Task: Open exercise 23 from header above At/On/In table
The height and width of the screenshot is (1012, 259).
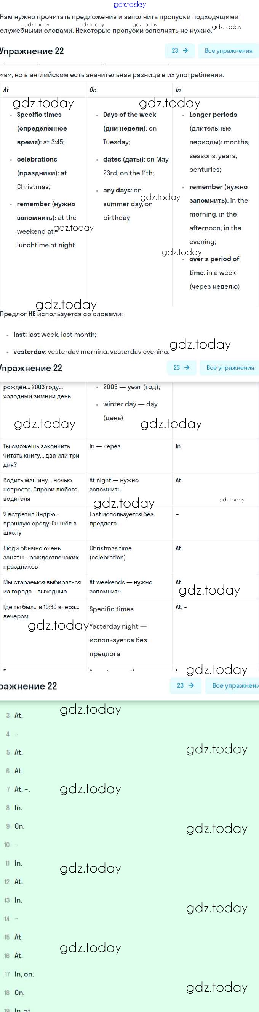Action: tap(180, 51)
